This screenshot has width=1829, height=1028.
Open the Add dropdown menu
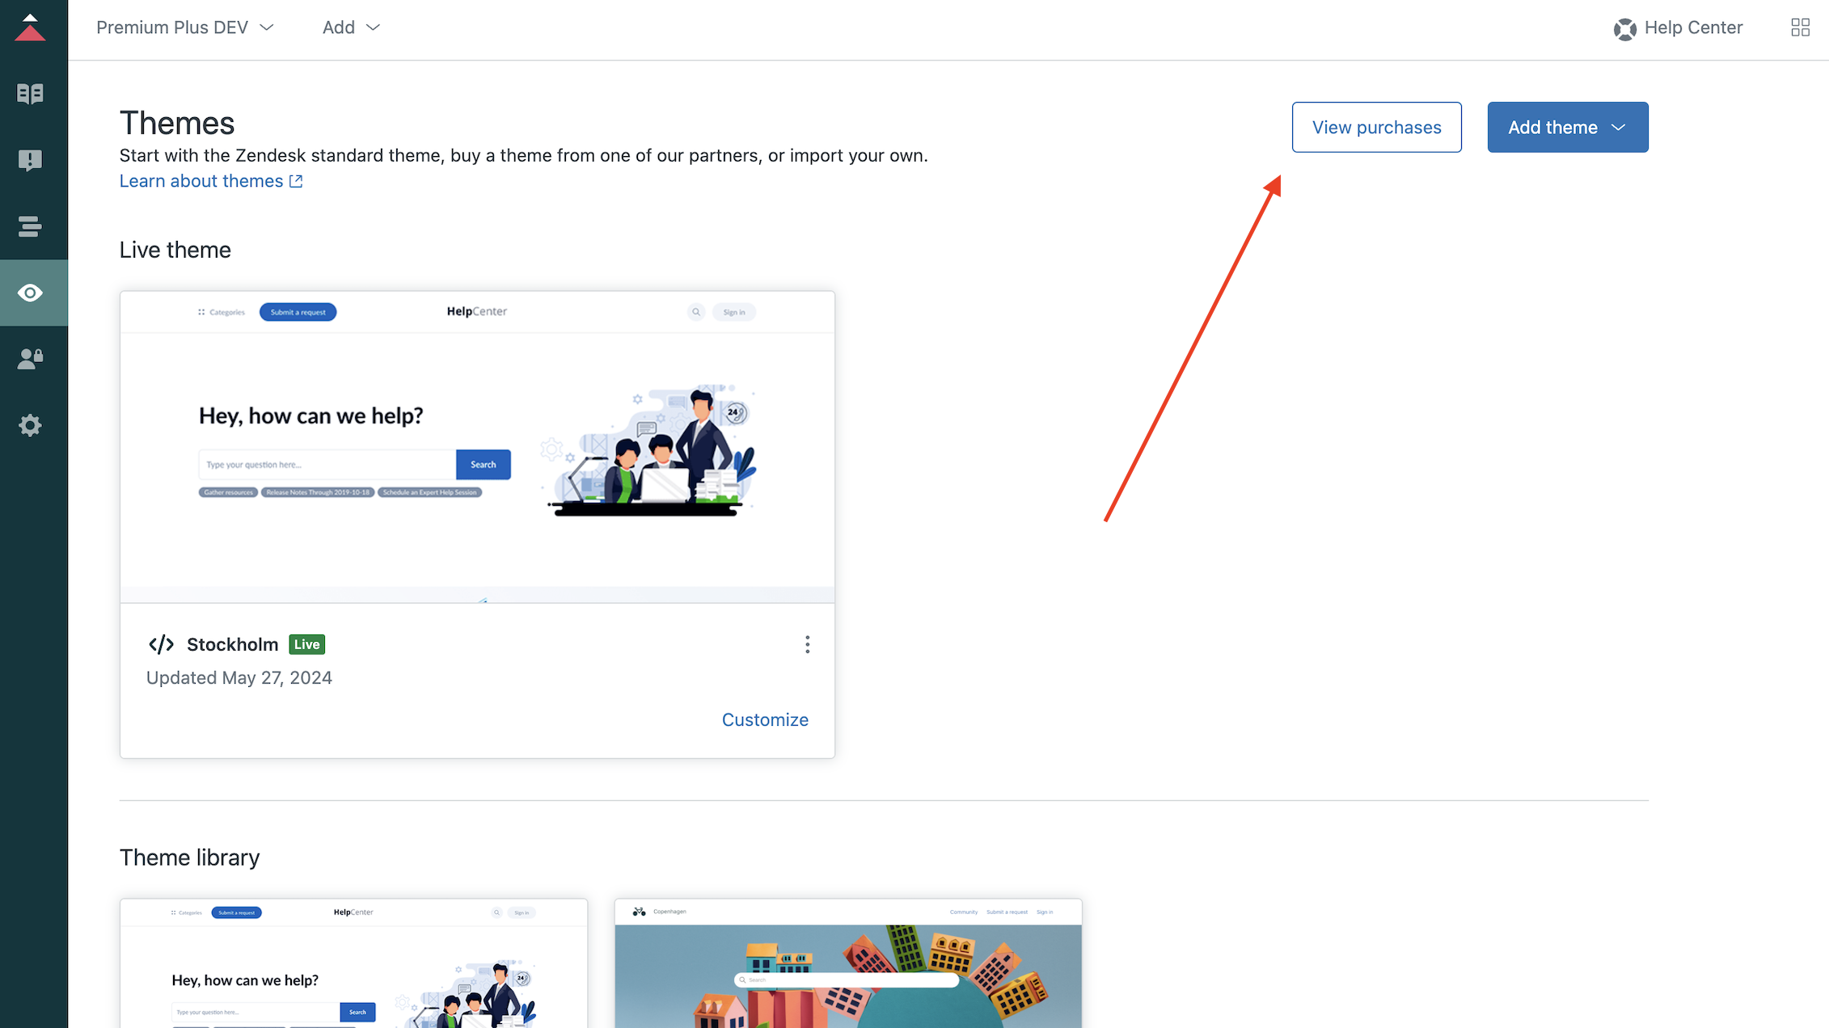351,27
